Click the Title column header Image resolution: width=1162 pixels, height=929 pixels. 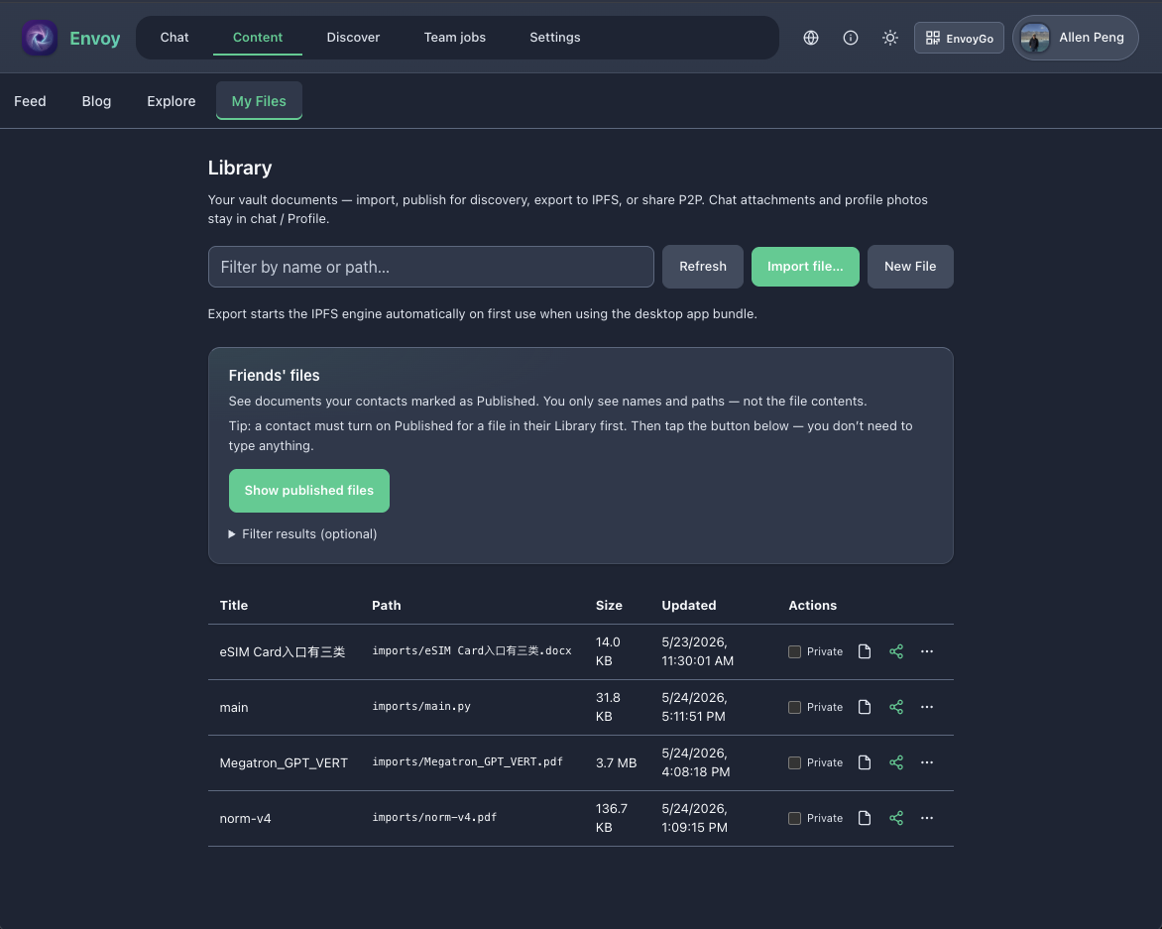[x=233, y=605]
